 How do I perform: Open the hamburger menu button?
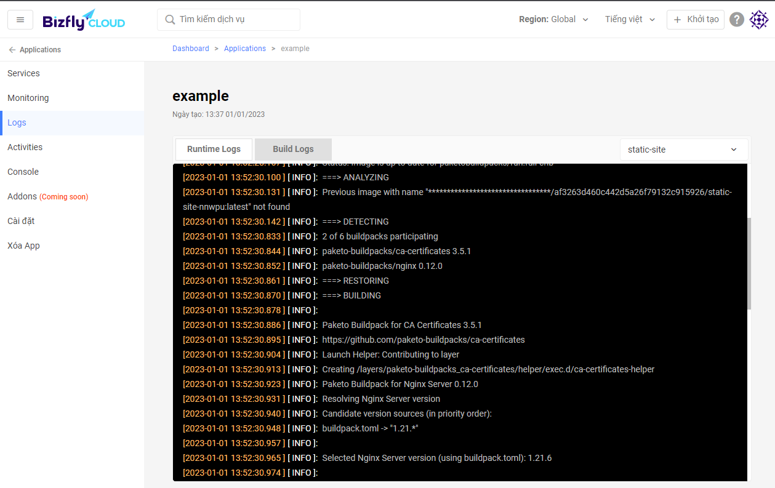pyautogui.click(x=20, y=20)
